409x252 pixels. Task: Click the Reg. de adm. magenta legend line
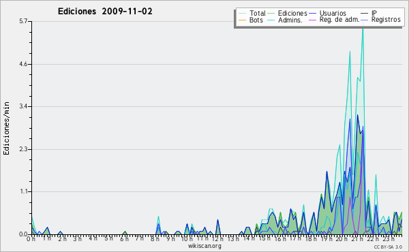click(x=312, y=20)
